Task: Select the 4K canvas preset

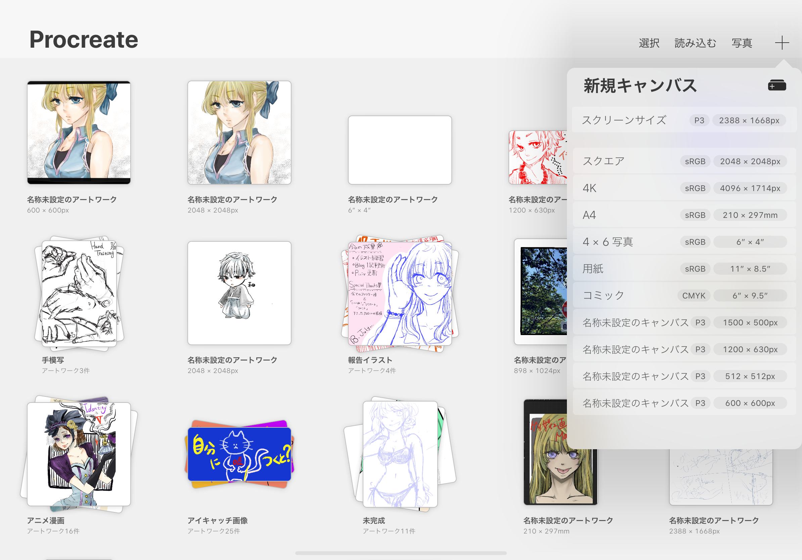Action: (x=684, y=188)
